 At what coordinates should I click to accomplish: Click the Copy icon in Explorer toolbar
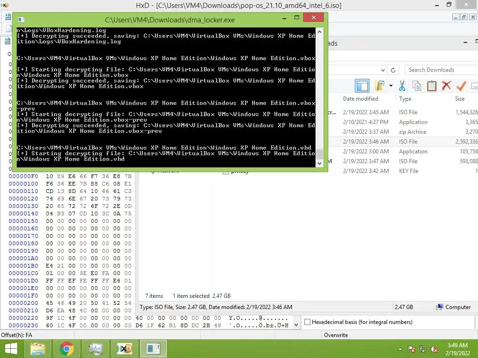(x=417, y=86)
